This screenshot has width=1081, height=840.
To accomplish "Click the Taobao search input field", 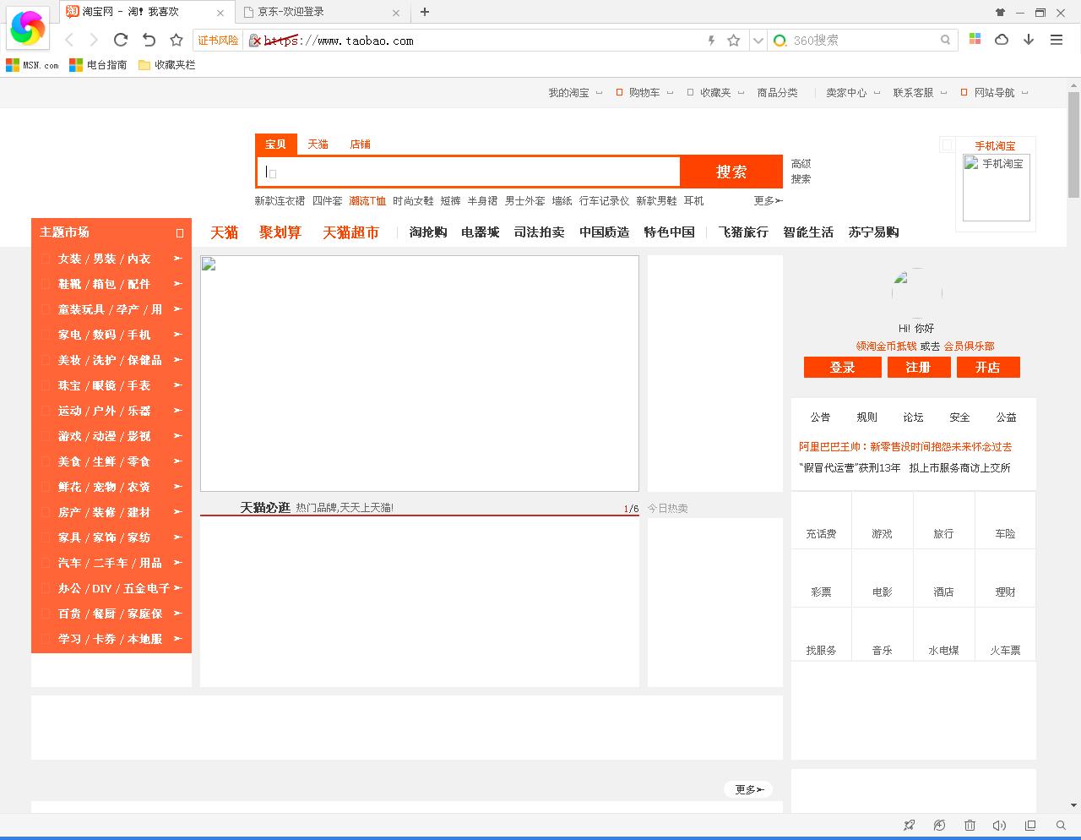I will click(469, 172).
